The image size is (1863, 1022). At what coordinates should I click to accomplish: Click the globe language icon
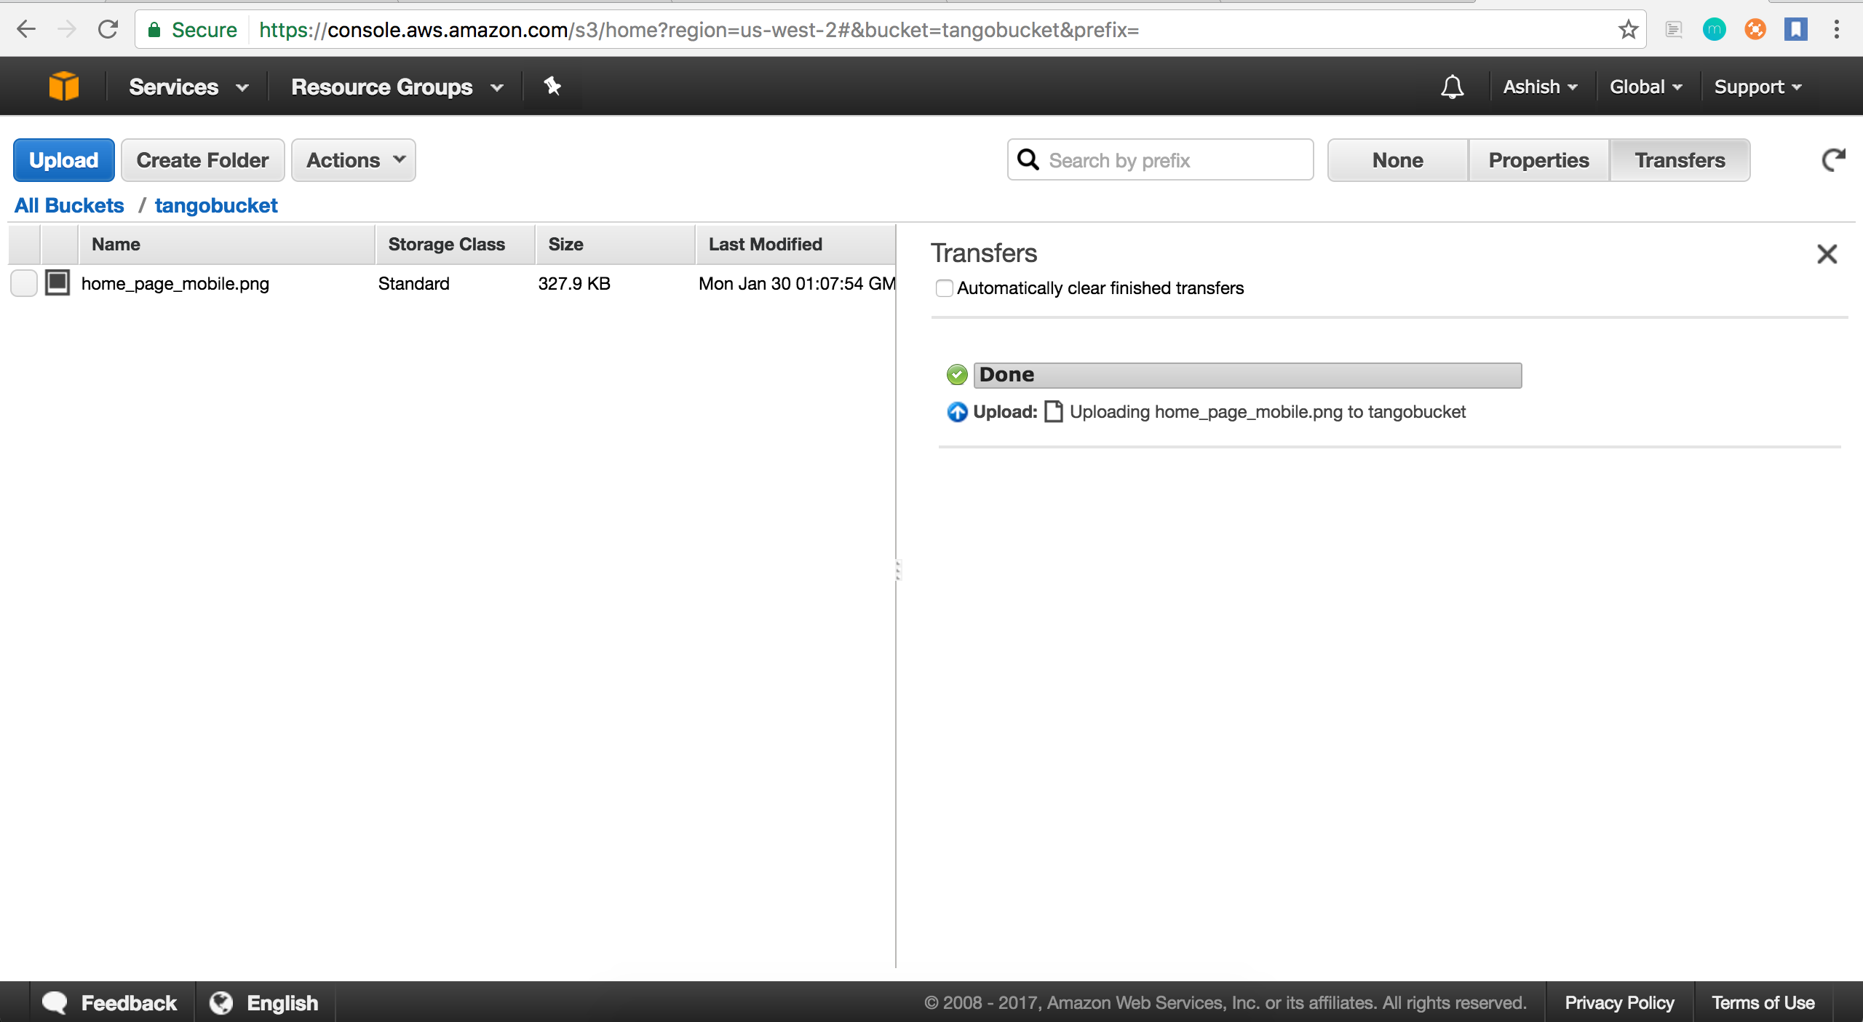pos(221,1002)
